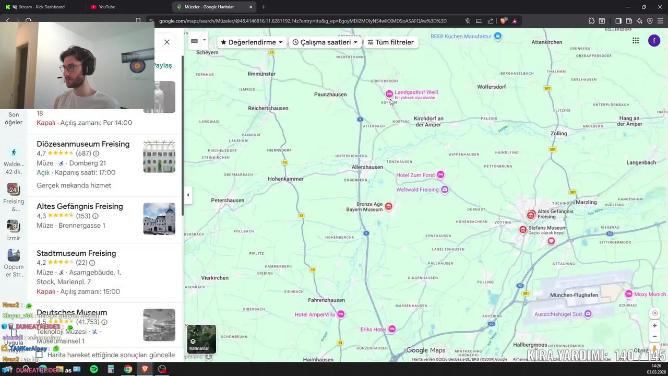668x376 pixels.
Task: Click the Paylaş share link
Action: 163,65
